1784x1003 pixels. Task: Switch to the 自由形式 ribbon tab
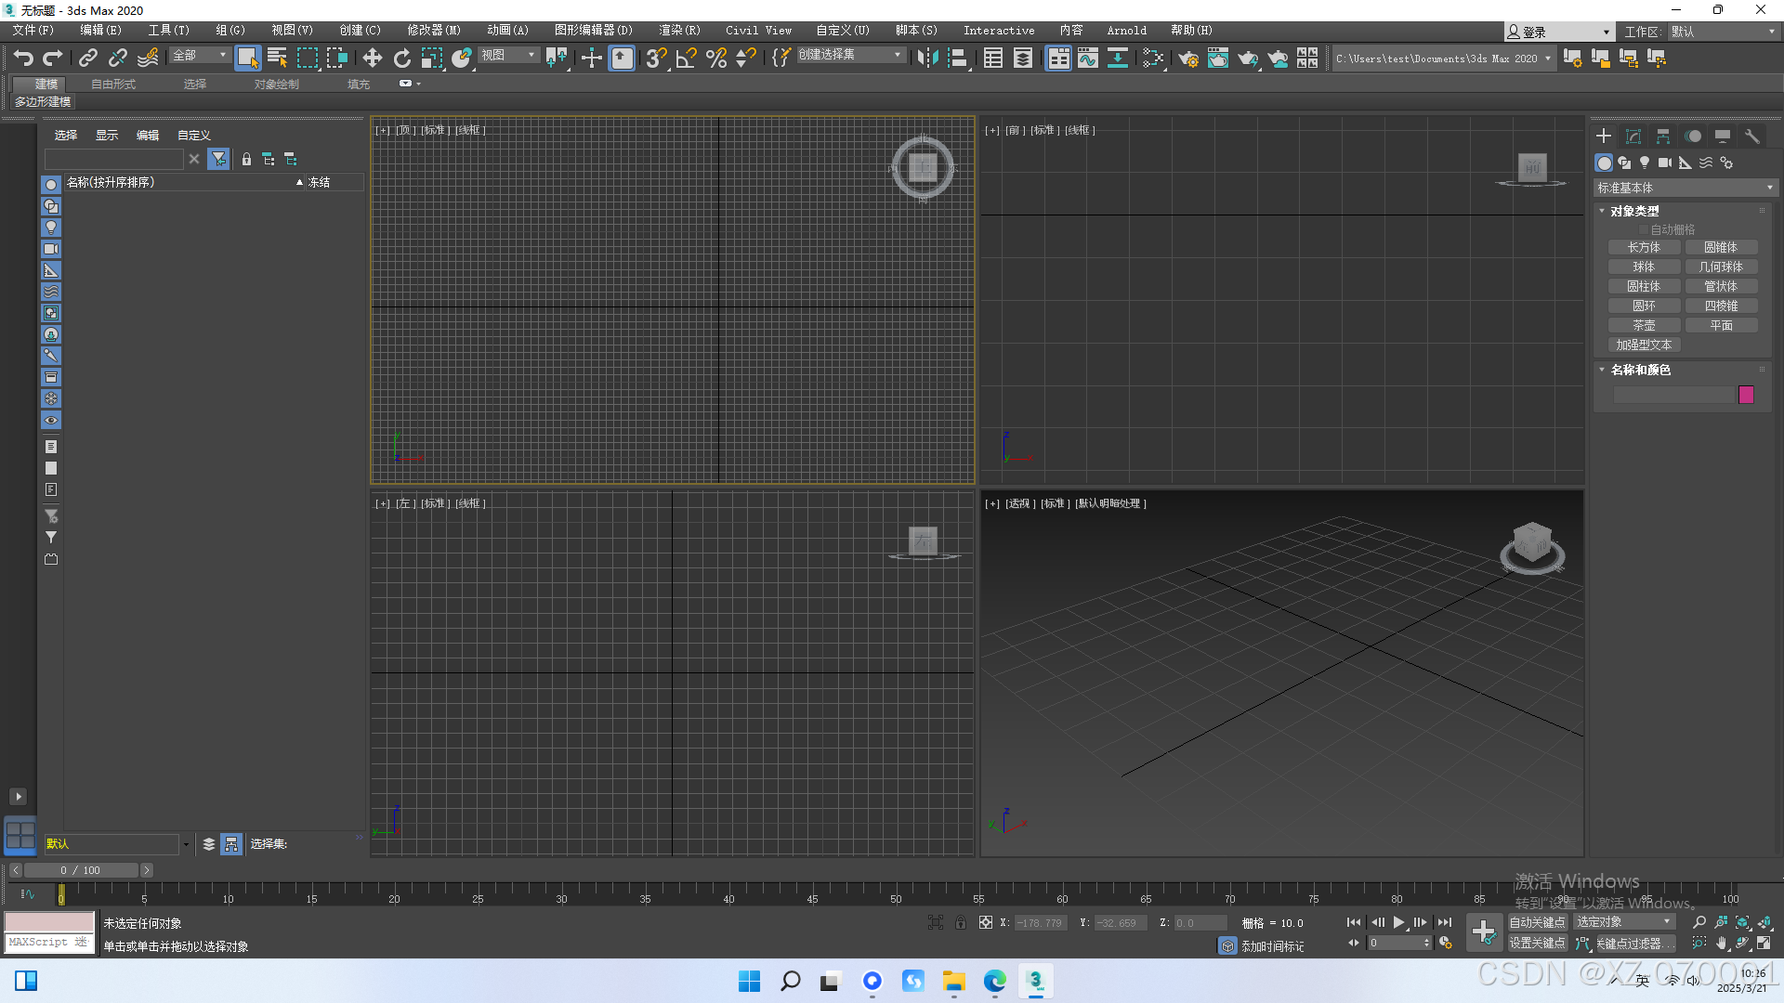click(113, 84)
